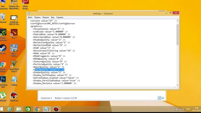The width and height of the screenshot is (201, 113).
Task: Click the line '<TextureQuality value="0" />'
Action: 50,62
